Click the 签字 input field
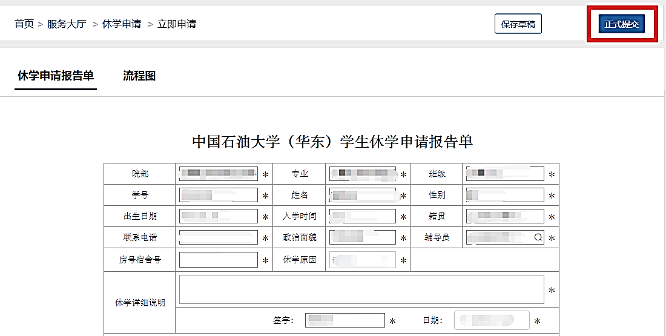Screen dimensions: 666x336 [345, 320]
